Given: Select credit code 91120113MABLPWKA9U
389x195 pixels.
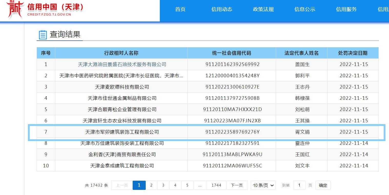Looking at the screenshot, I should (x=233, y=155).
